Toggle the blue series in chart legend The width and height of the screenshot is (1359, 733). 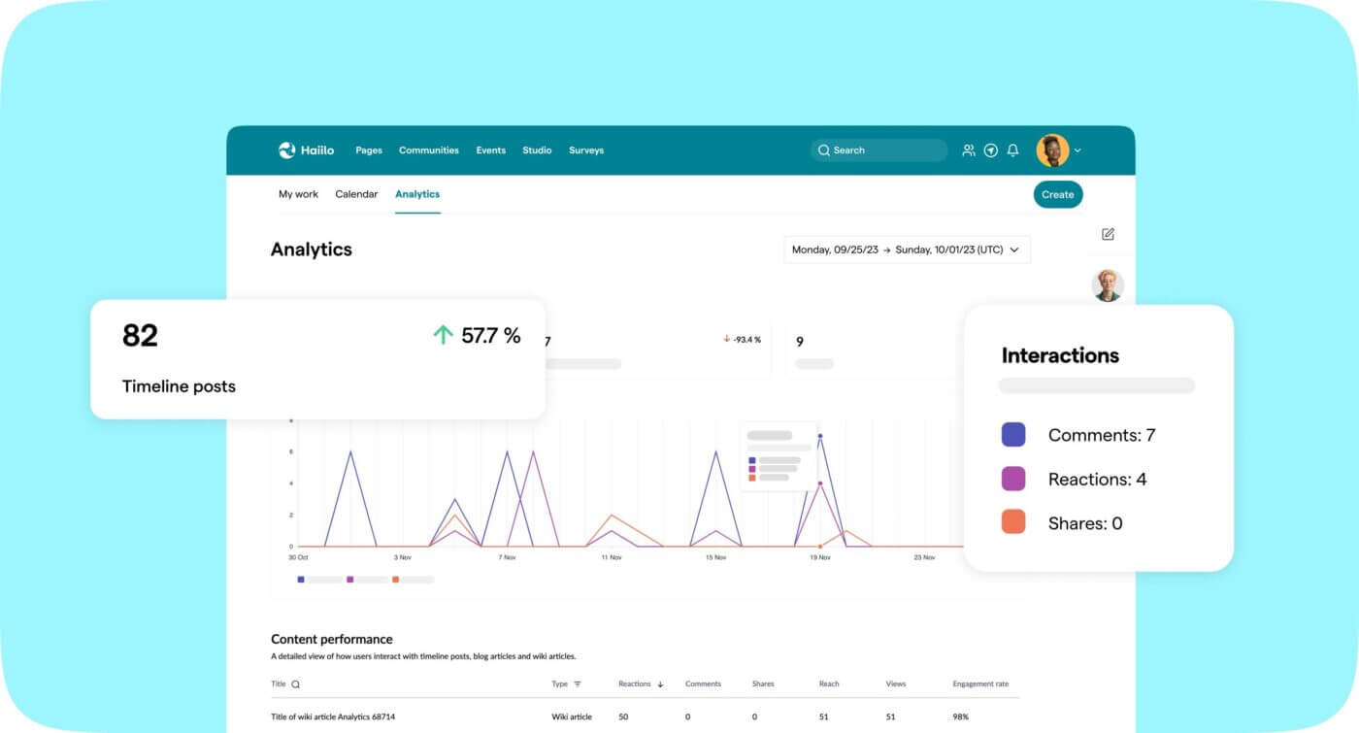click(x=301, y=580)
